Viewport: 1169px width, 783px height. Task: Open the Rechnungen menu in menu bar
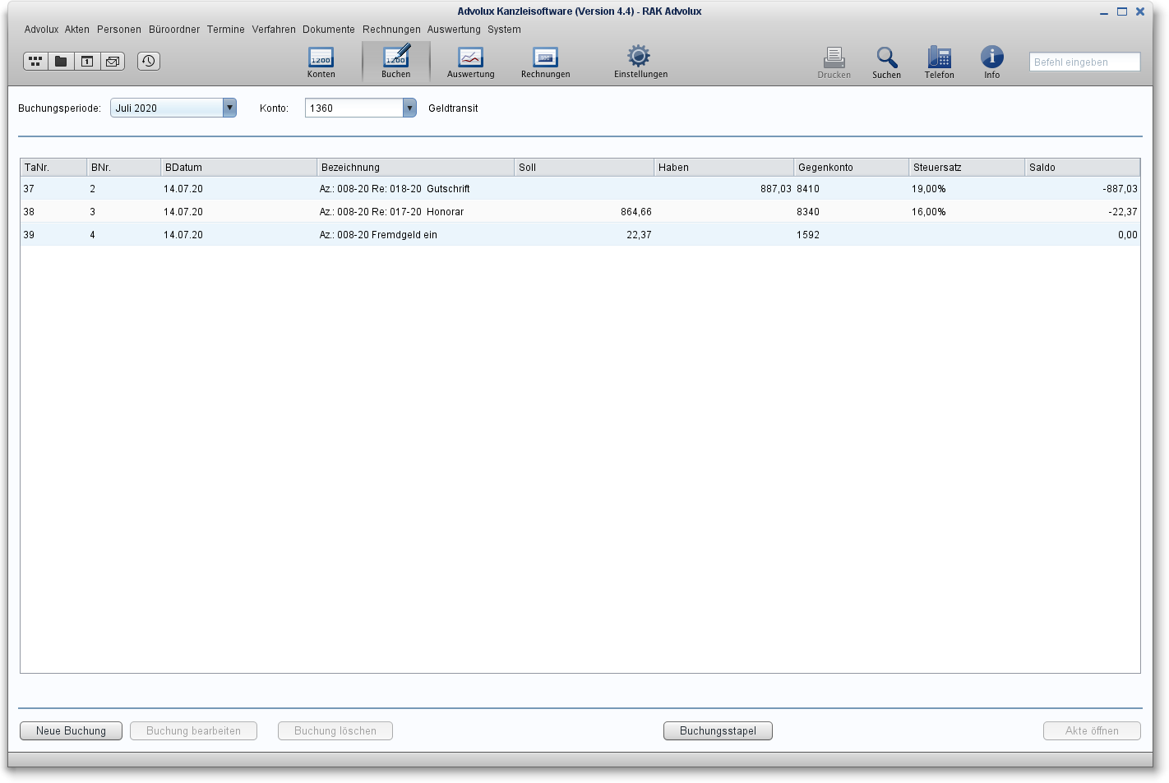tap(391, 30)
